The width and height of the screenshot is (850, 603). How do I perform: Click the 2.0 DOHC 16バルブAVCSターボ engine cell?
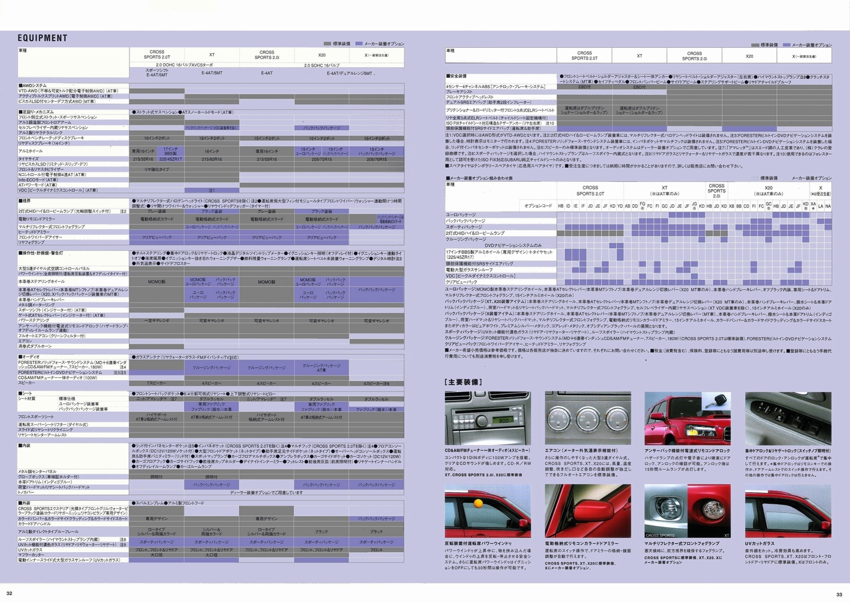(x=185, y=65)
